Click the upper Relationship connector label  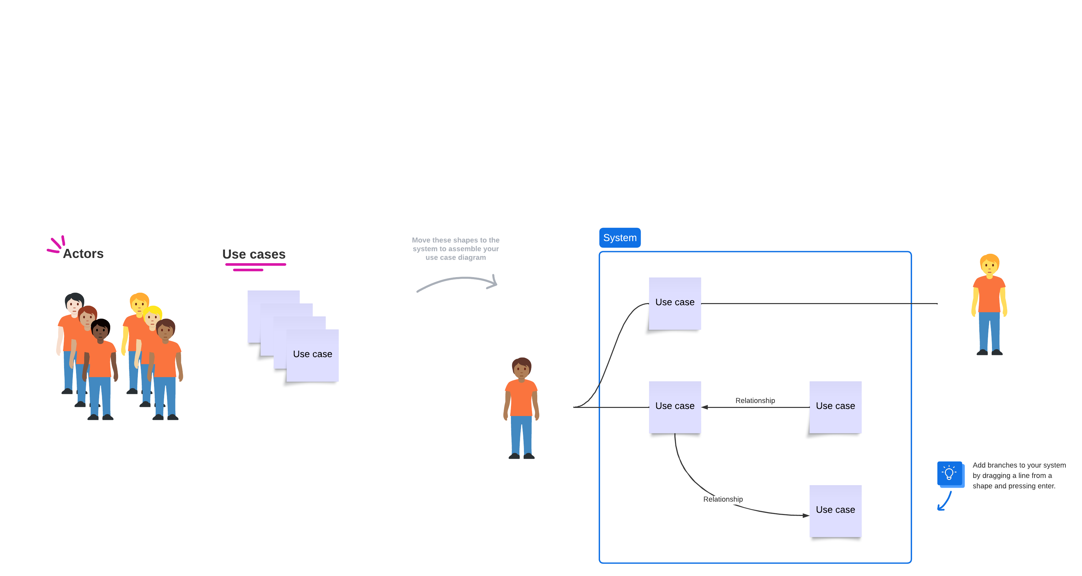tap(755, 400)
